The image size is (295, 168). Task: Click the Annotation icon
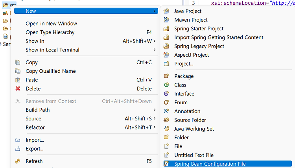pyautogui.click(x=166, y=111)
